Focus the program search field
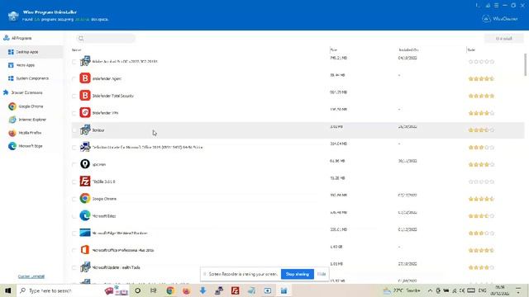The height and width of the screenshot is (297, 529). click(x=106, y=39)
